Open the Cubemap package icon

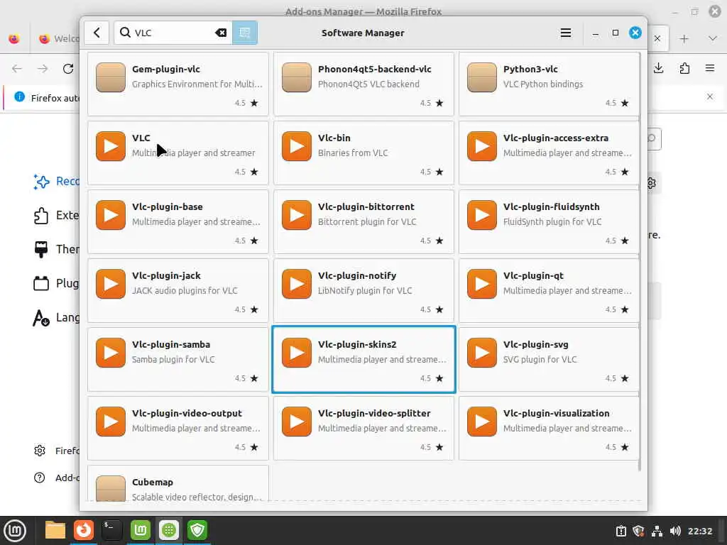point(110,488)
